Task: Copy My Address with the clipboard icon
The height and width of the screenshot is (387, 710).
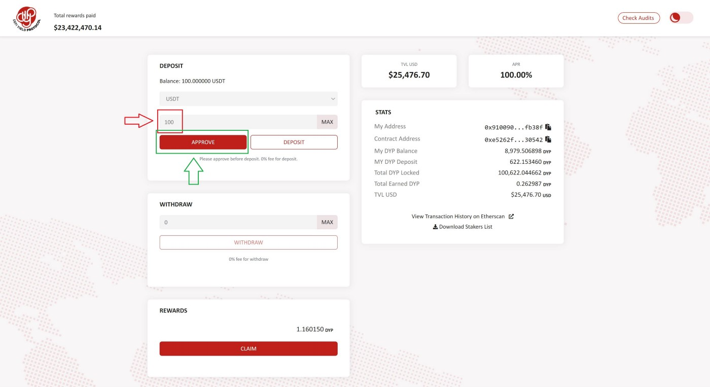Action: [x=548, y=127]
